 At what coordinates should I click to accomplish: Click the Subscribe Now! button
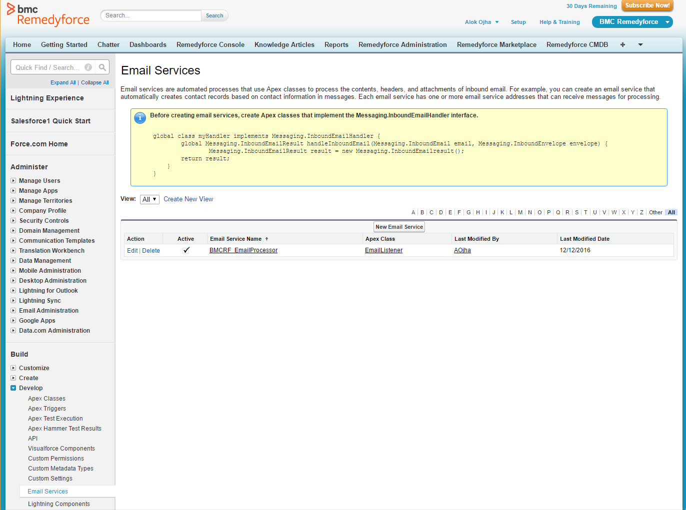[647, 5]
